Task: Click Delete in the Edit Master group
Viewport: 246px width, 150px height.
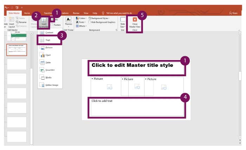Action: click(20, 18)
